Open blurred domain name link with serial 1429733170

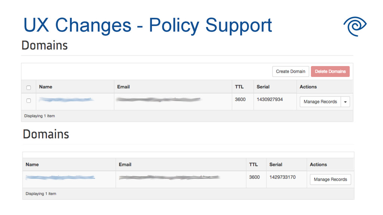tap(60, 177)
